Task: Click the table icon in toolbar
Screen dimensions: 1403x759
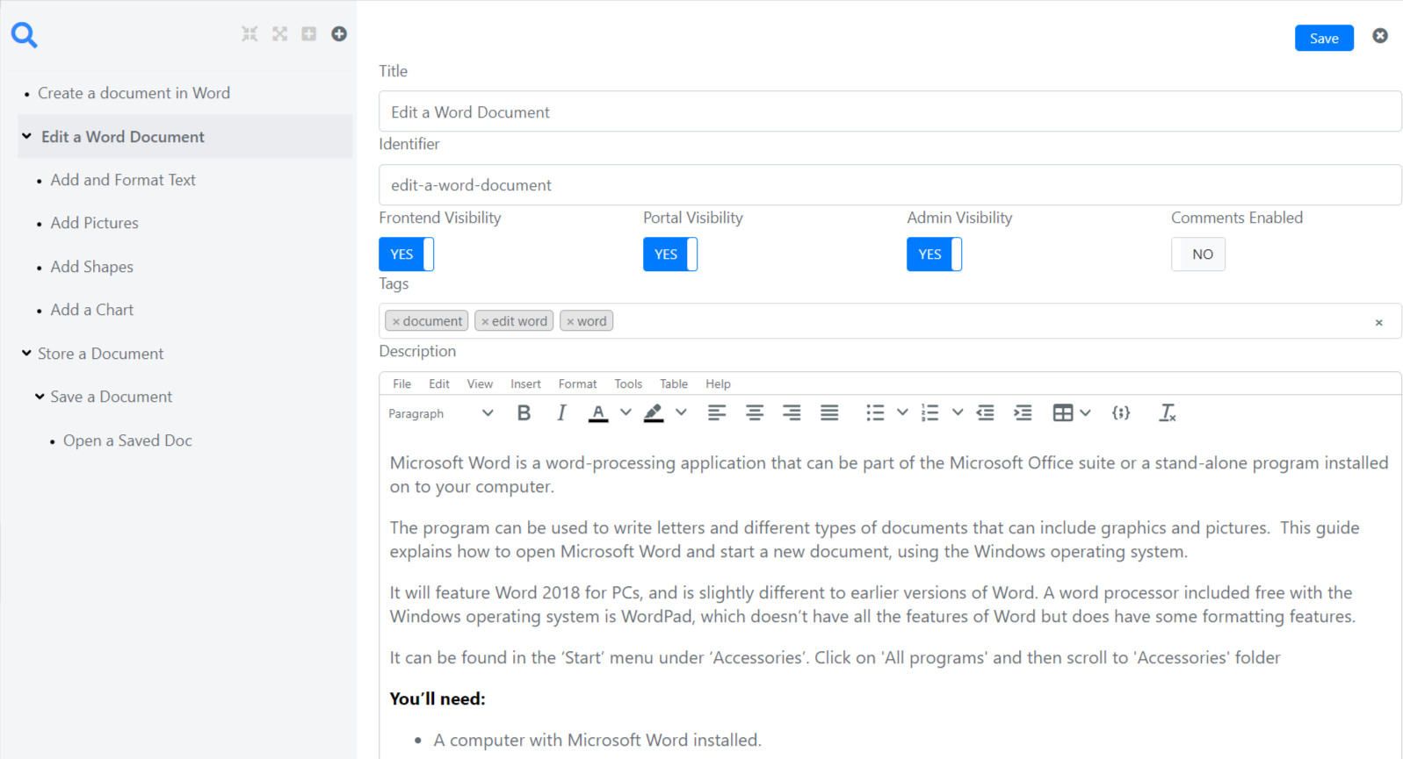Action: (x=1063, y=412)
